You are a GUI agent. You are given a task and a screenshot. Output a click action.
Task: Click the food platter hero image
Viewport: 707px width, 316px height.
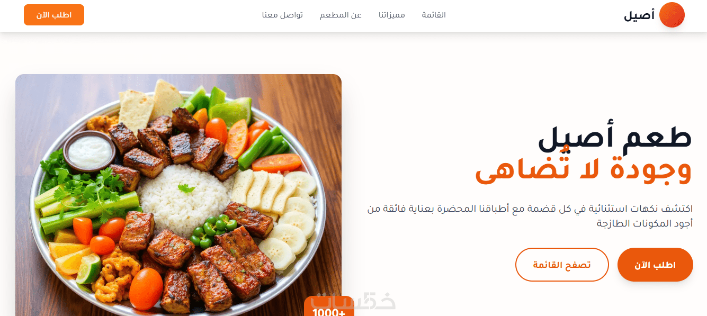click(178, 195)
